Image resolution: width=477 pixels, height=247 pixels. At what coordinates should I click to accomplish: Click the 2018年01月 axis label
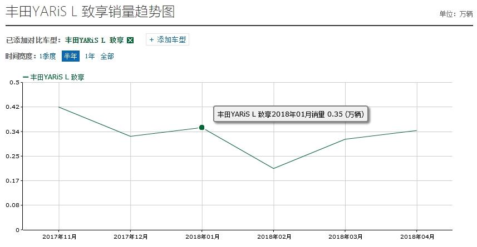202,236
